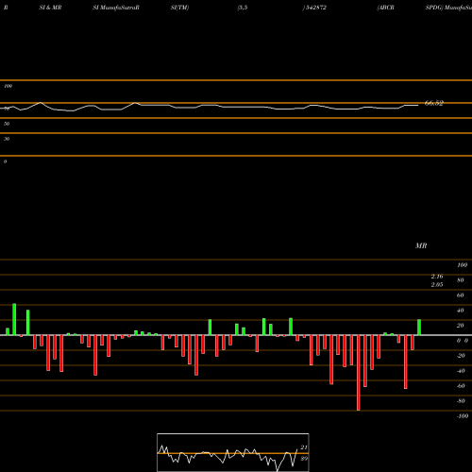Click the '(ABCR' symbol text
This screenshot has height=472, width=472.
point(385,8)
